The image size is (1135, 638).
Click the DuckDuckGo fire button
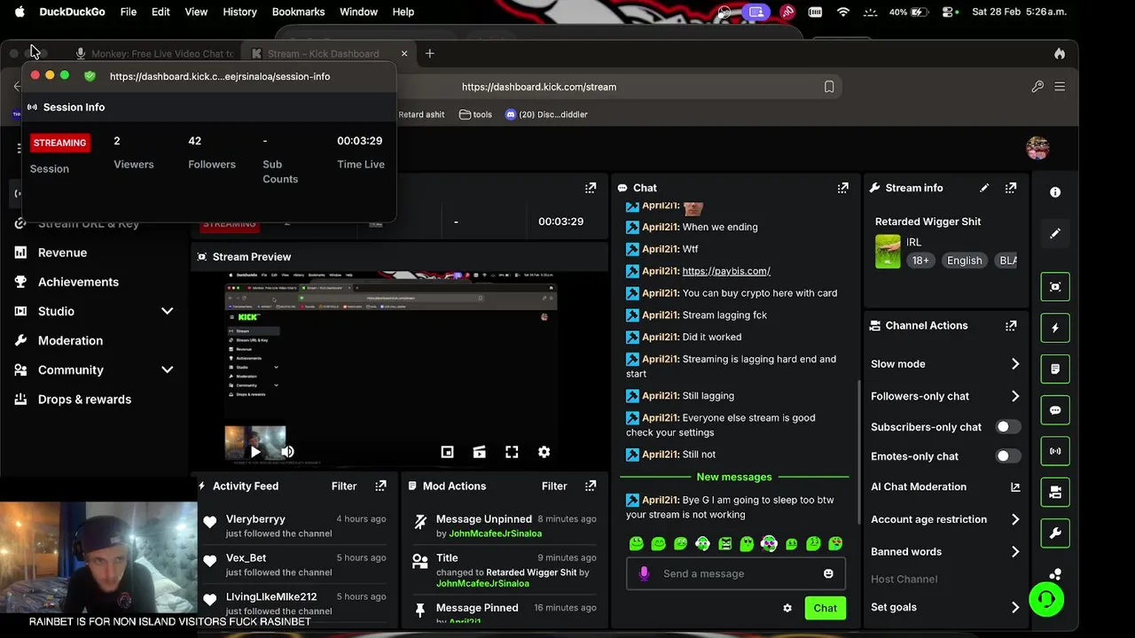pos(1060,53)
